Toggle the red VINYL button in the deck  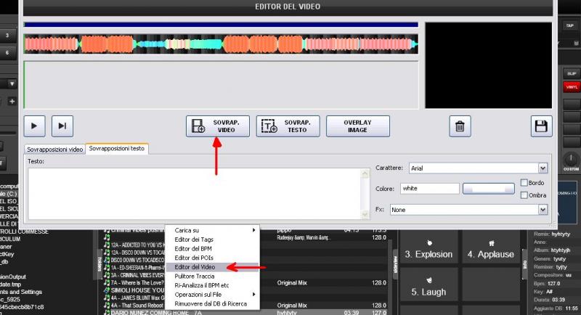click(572, 87)
